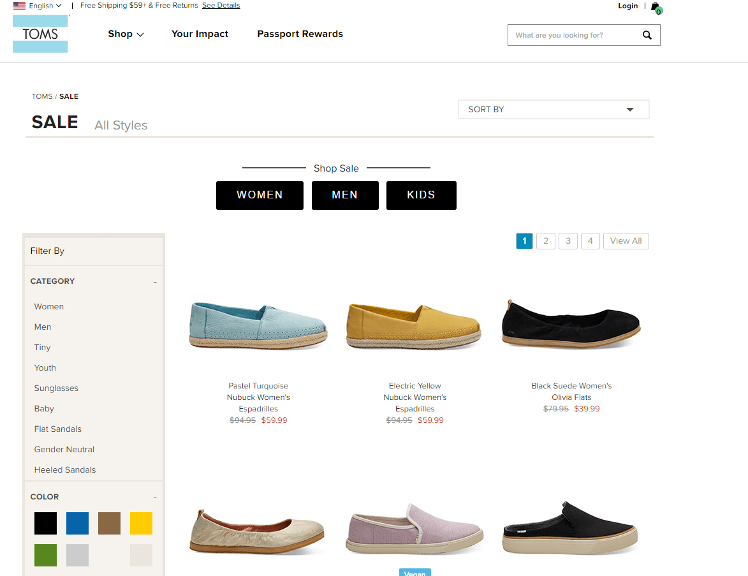Click the All Styles heading text
The height and width of the screenshot is (576, 748).
(x=121, y=125)
